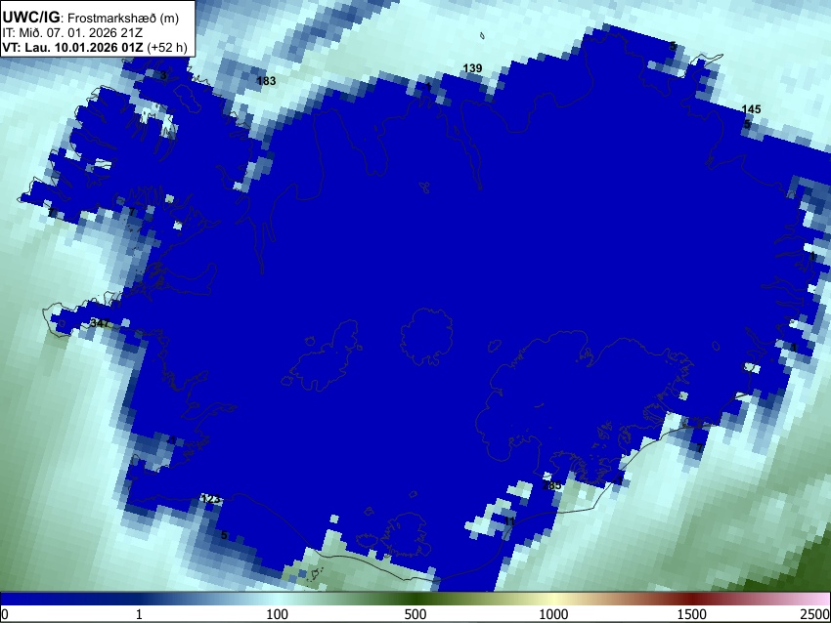Viewport: 831px width, 623px height.
Task: Click the color scale label '1000'
Action: coord(553,614)
